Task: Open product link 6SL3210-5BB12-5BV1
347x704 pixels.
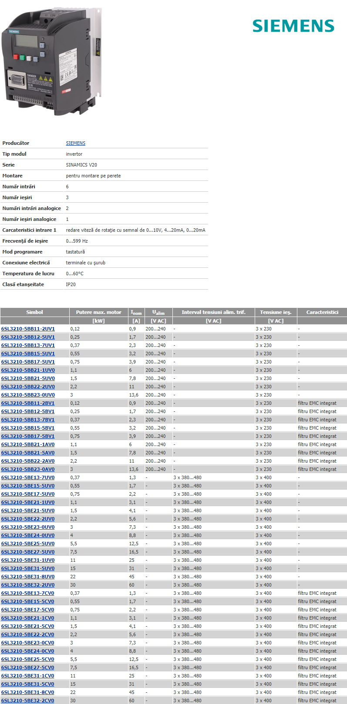Action: 28,411
